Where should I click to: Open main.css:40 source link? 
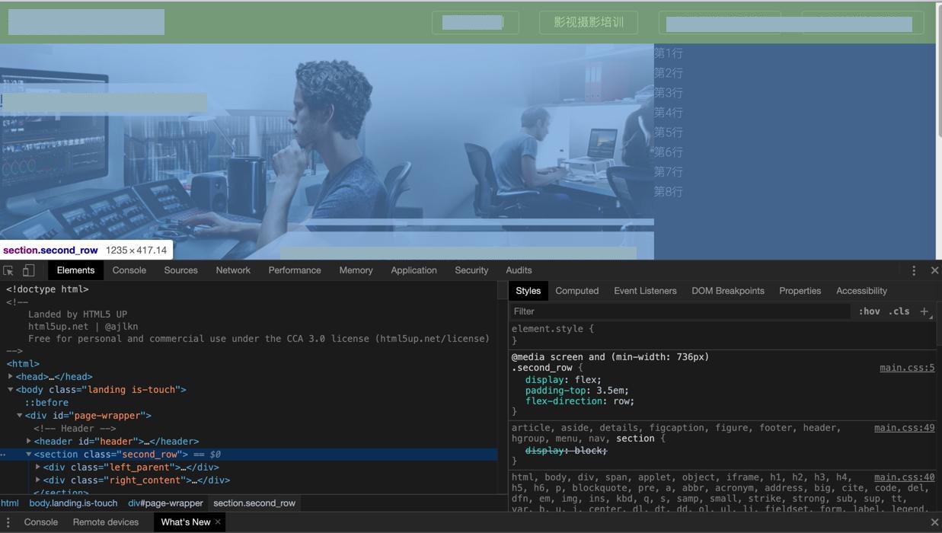pos(904,477)
